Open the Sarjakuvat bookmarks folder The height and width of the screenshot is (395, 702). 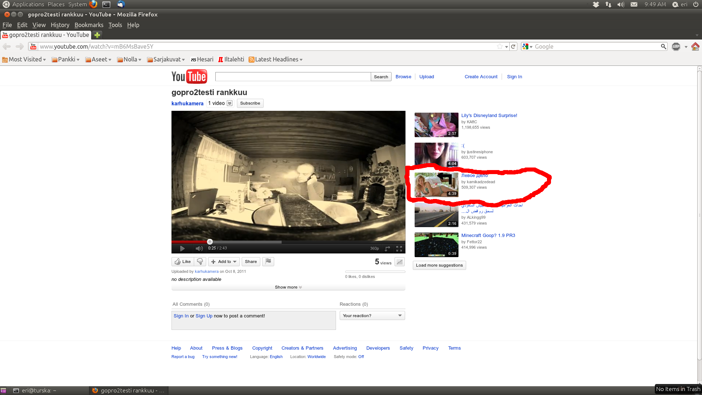[166, 60]
